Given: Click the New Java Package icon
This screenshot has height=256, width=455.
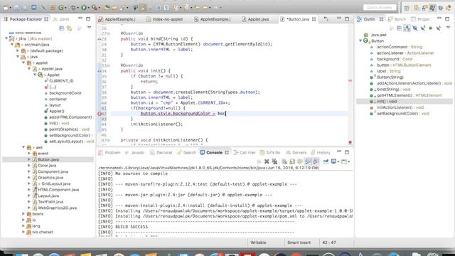Looking at the screenshot, I should pos(53,8).
